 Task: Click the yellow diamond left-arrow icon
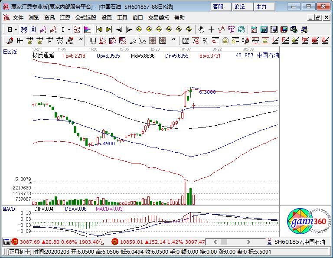[x=139, y=29]
